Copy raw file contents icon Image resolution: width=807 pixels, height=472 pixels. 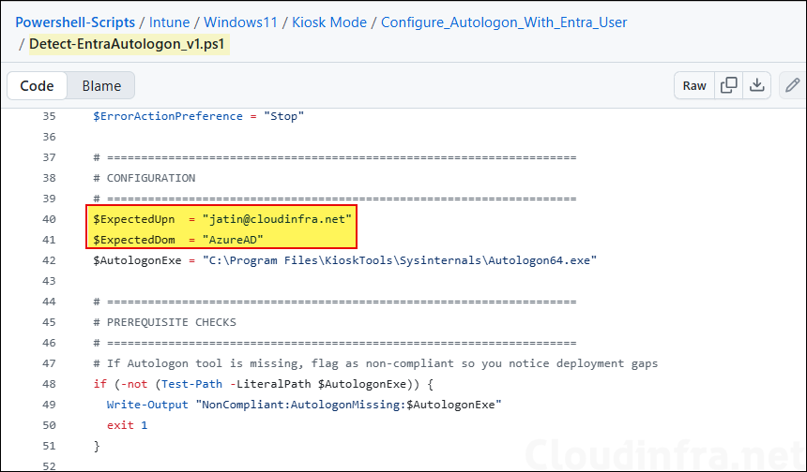tap(728, 85)
